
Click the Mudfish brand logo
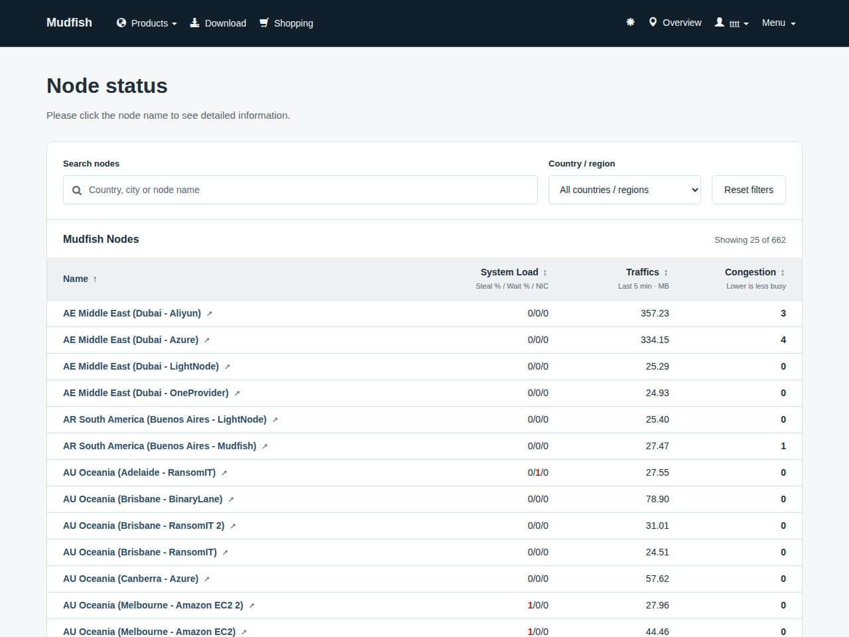tap(69, 23)
